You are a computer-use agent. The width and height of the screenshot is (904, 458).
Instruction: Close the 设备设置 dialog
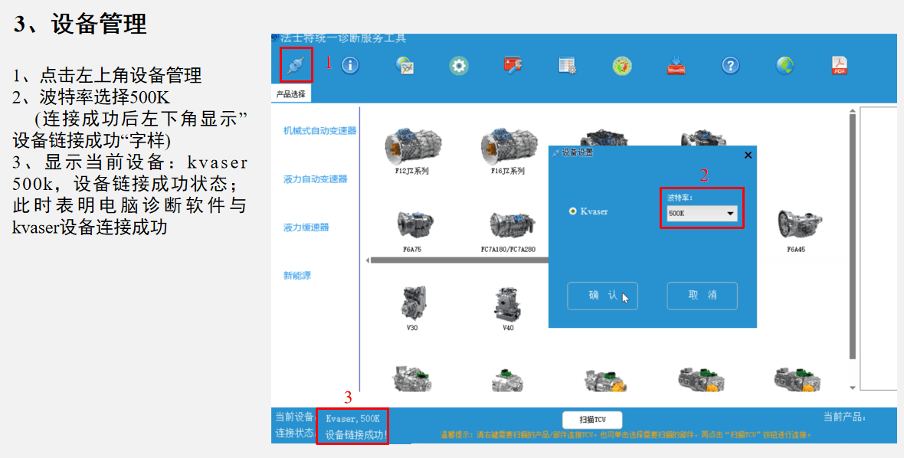coord(748,155)
